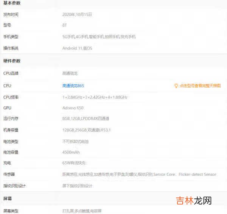227x214 pixels.
Task: Click the lightbulb icon beside the orange hint
Action: click(x=176, y=86)
